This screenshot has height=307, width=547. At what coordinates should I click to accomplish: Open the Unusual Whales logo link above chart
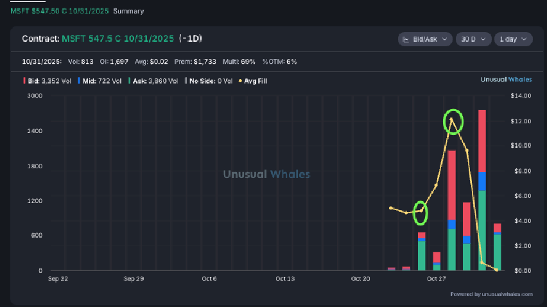coord(506,80)
